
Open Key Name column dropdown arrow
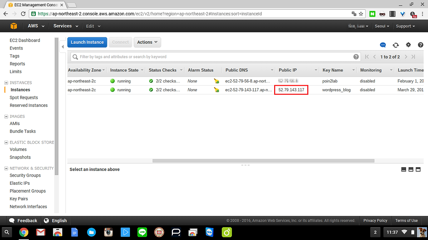pyautogui.click(x=353, y=70)
